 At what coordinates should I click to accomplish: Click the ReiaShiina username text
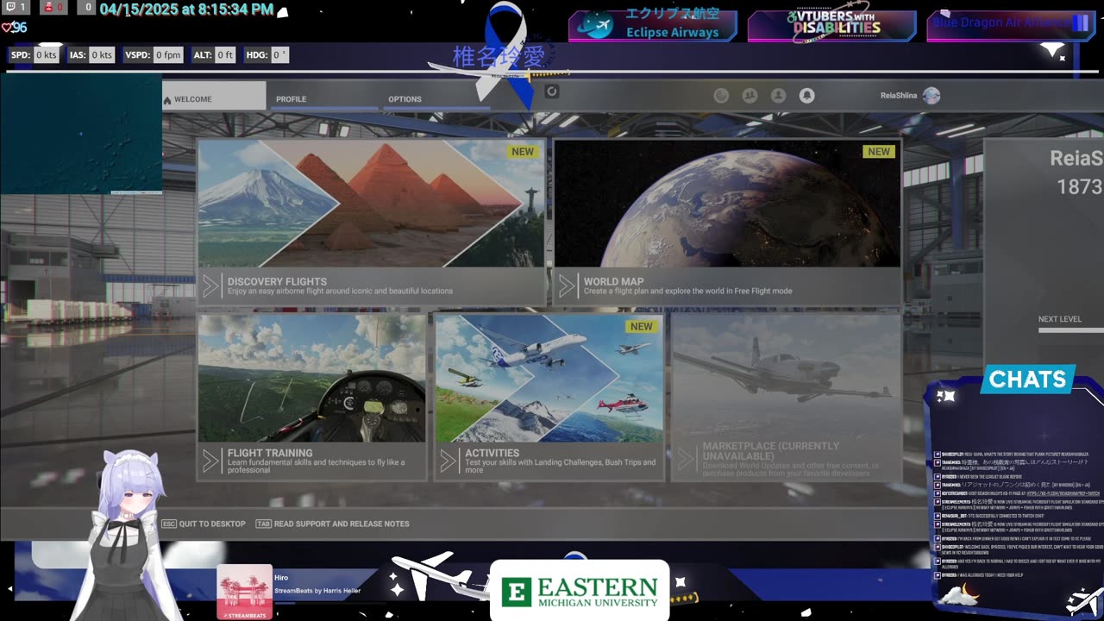pos(899,97)
